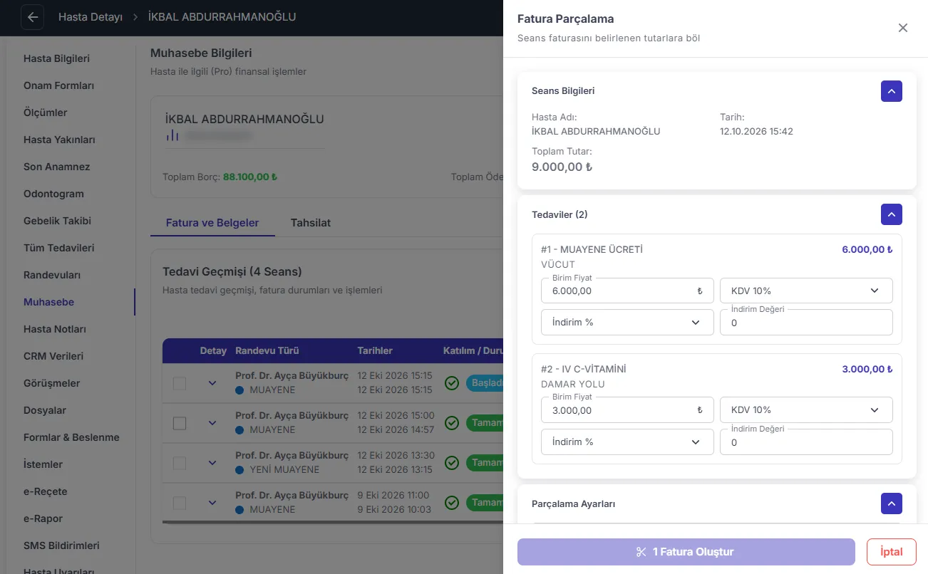Click the back arrow icon in header

(32, 17)
